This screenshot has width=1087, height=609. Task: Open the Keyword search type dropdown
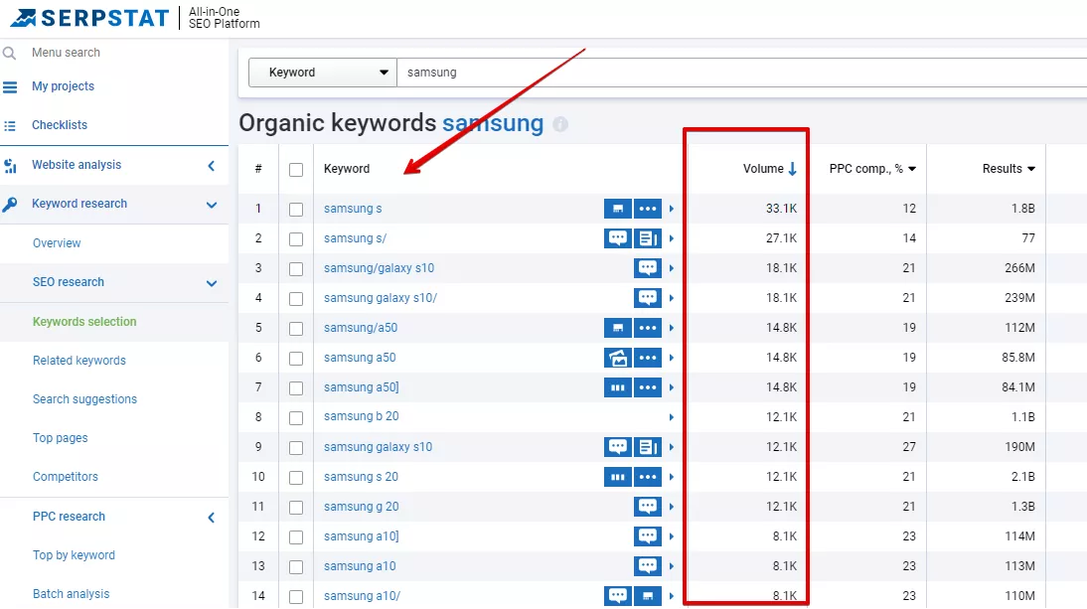[323, 73]
